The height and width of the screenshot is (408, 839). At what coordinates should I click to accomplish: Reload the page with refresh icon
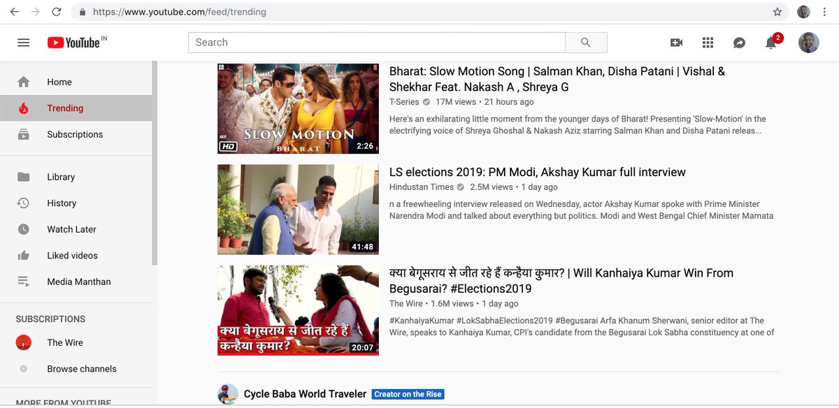point(57,12)
